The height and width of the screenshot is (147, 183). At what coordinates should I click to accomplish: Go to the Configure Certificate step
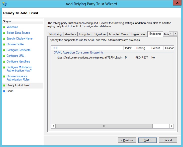tap(19, 50)
